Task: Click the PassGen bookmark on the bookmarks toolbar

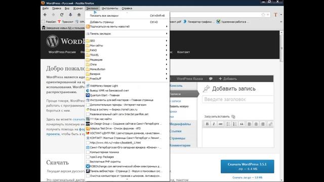Action: tap(49, 22)
